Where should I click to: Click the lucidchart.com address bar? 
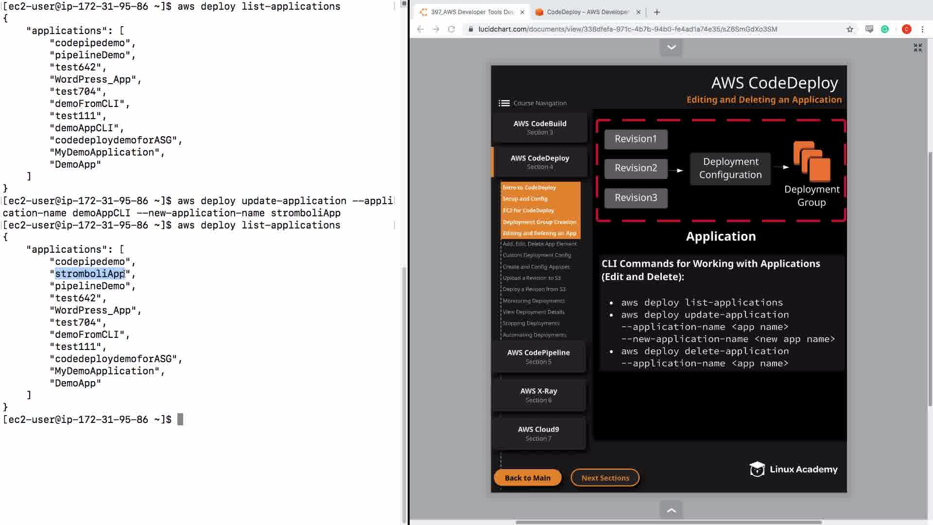627,29
